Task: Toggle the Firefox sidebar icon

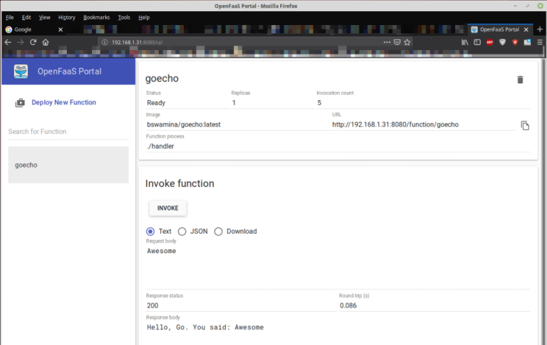Action: point(477,42)
